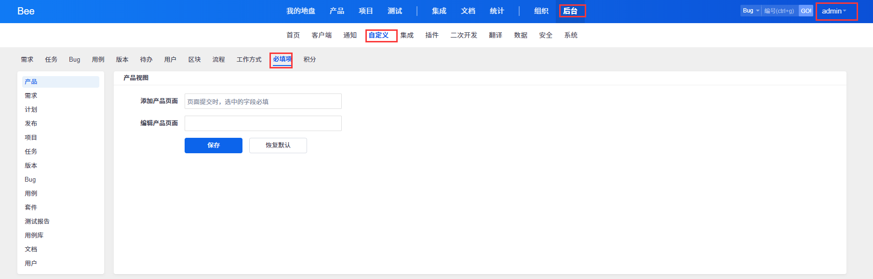Click the 保存 button

coord(214,146)
